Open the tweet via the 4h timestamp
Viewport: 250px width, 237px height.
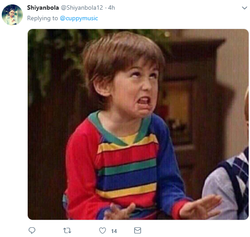(x=111, y=7)
